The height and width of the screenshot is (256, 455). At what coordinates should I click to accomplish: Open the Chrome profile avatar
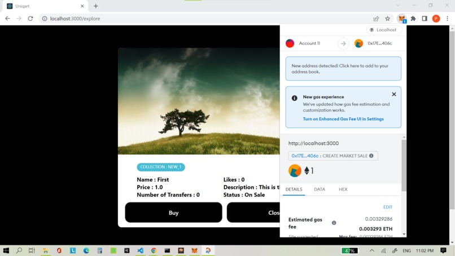tap(436, 19)
